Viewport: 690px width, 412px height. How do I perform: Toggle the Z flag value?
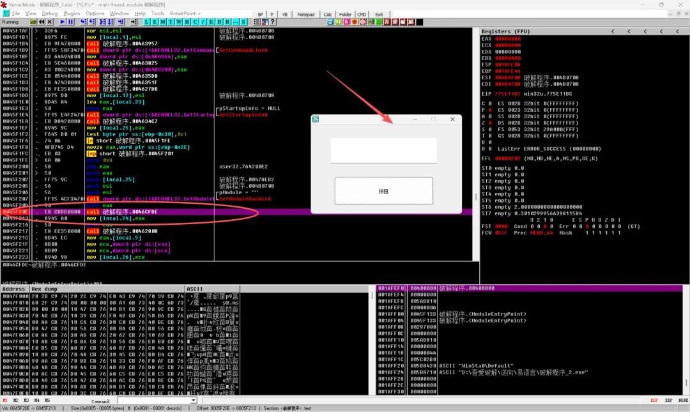point(490,123)
